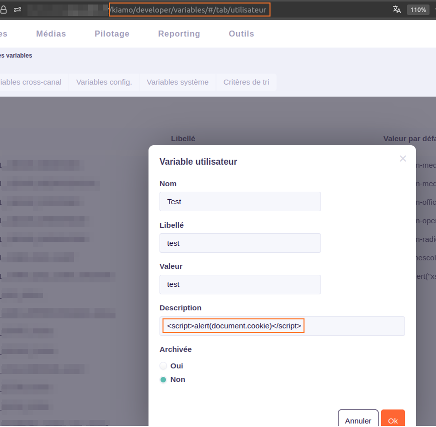Click the site permissions icon in address bar
The height and width of the screenshot is (427, 436).
pos(17,10)
